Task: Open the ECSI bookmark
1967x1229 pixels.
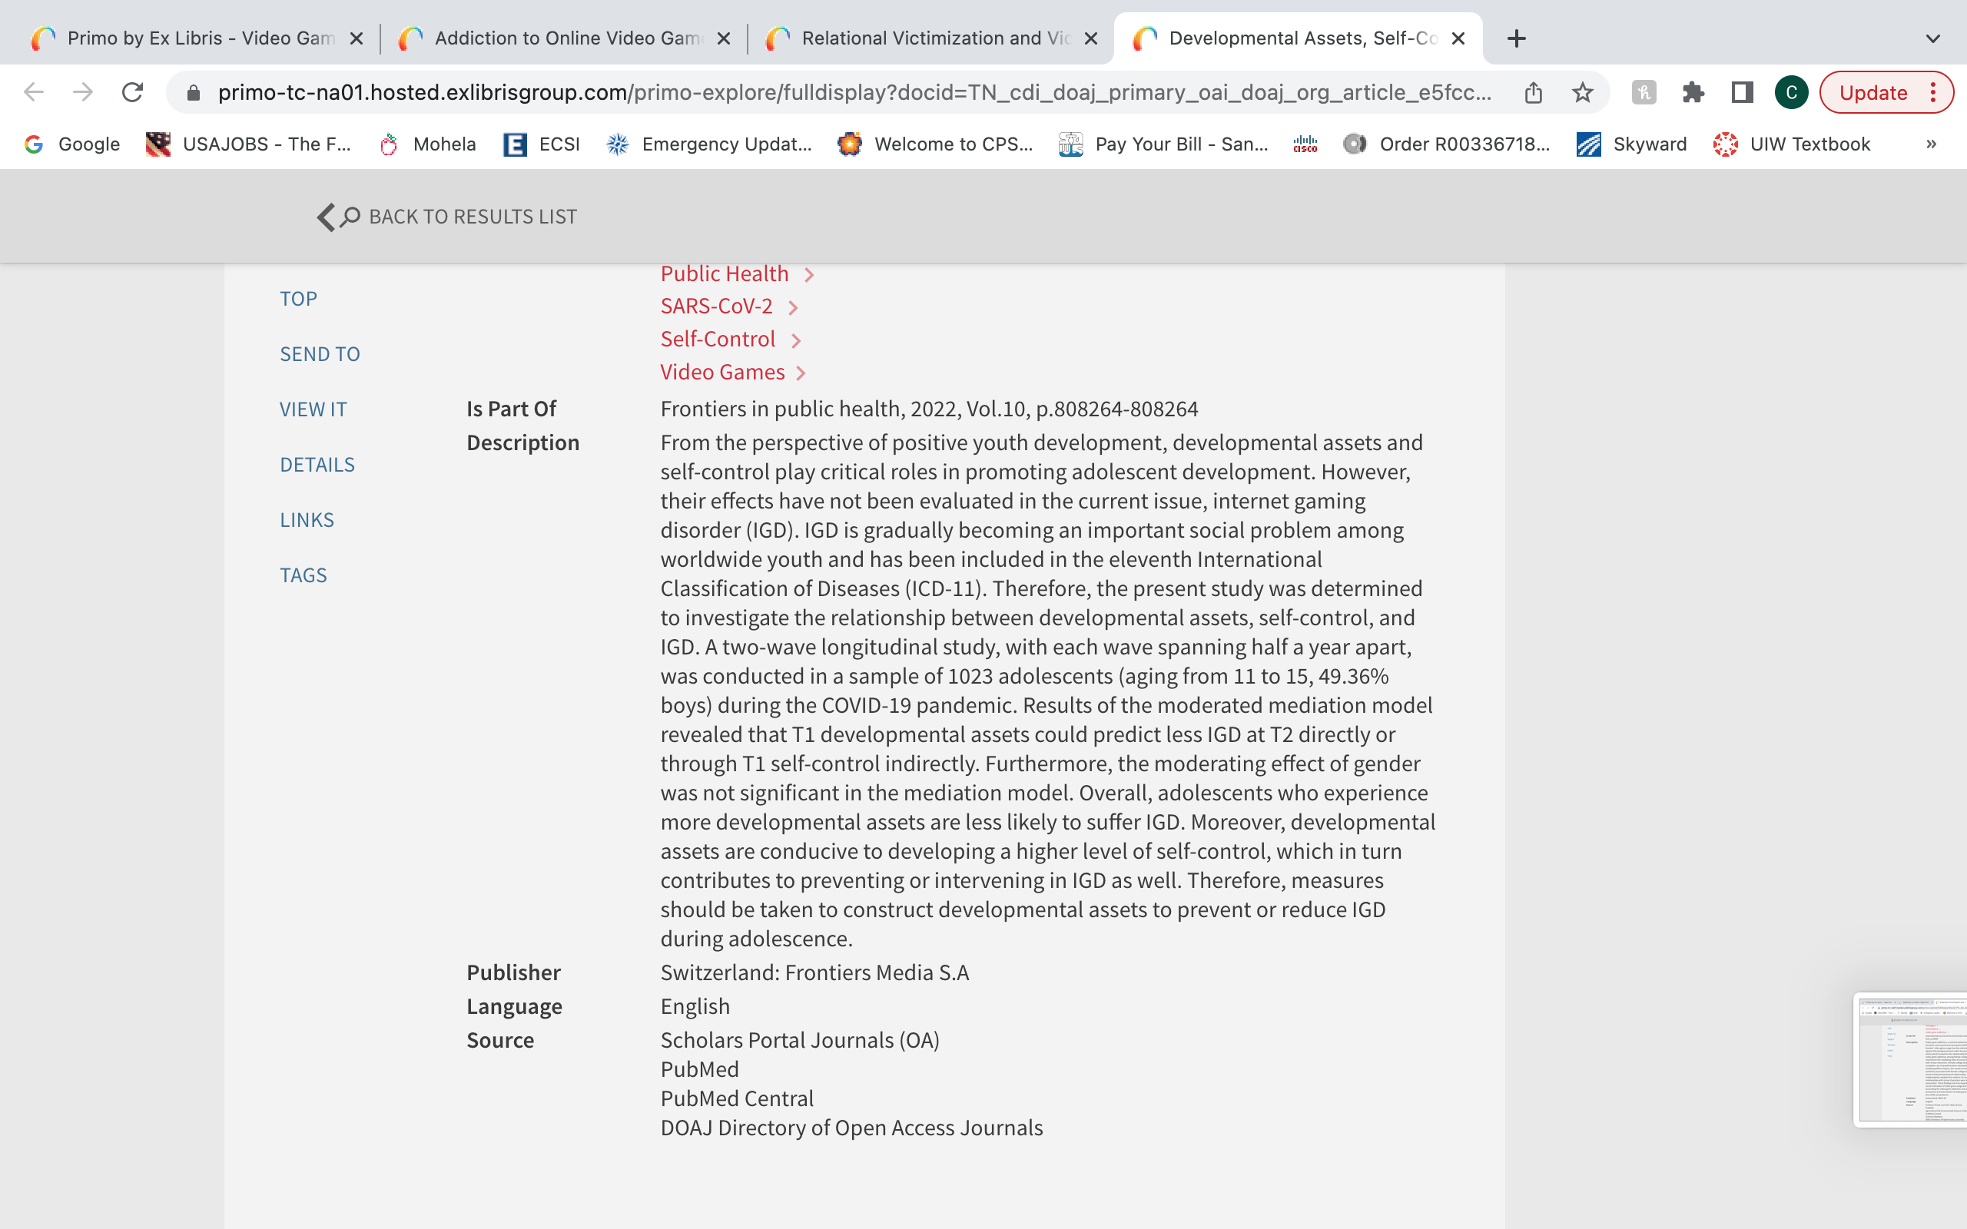Action: pyautogui.click(x=542, y=144)
